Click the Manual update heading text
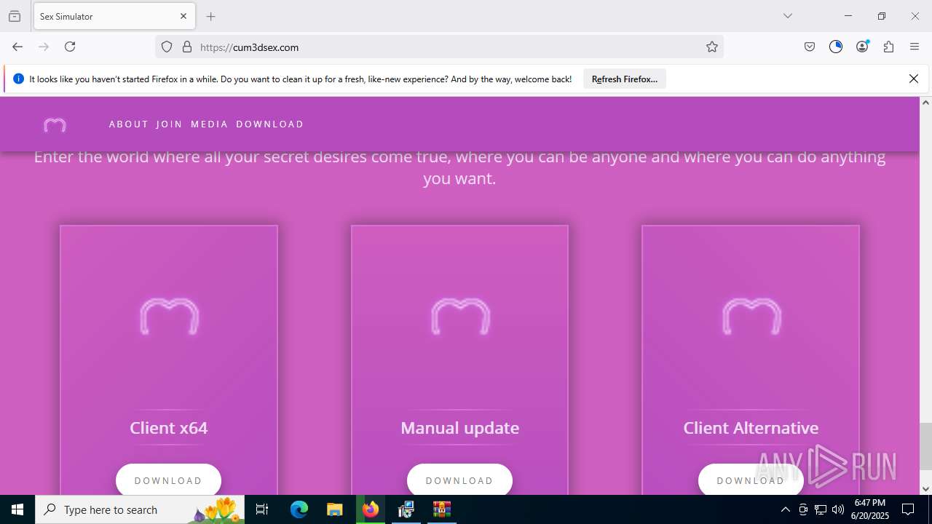This screenshot has width=932, height=524. [x=460, y=428]
